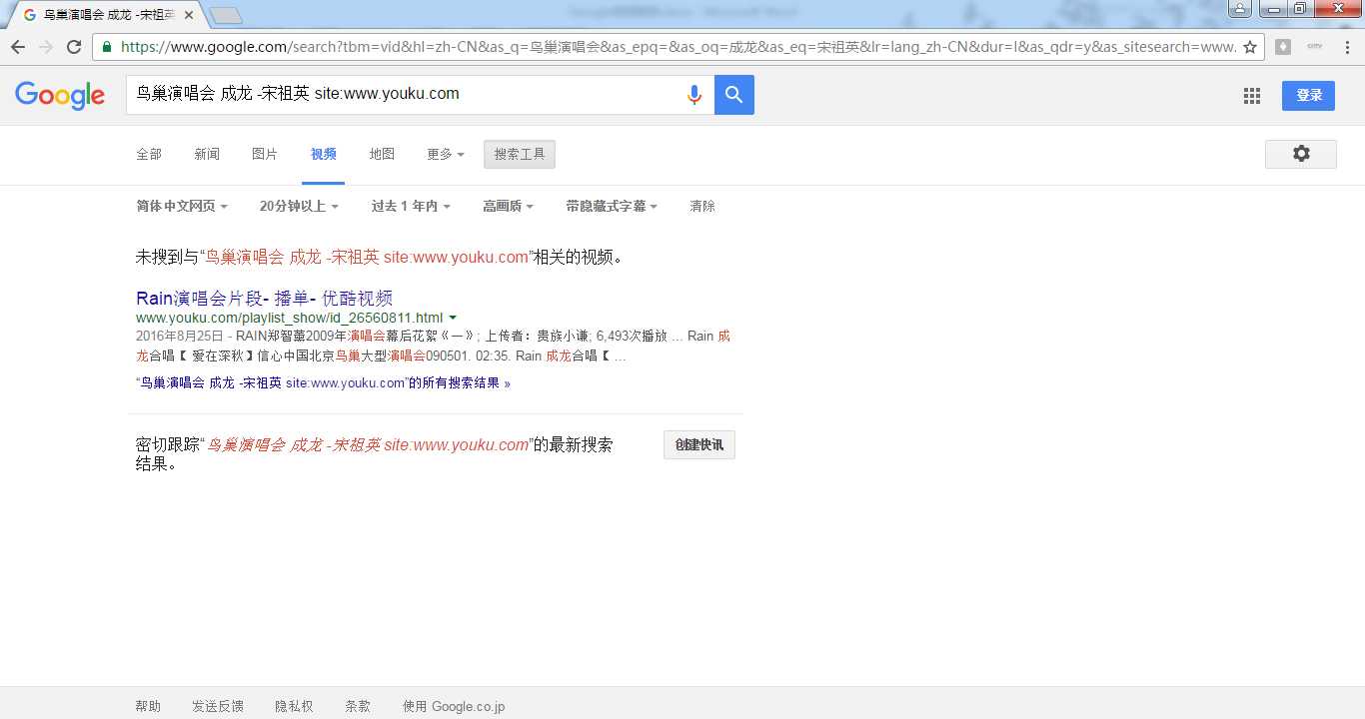Click the www.youku.com/playlist_show result URL text
1365x719 pixels.
click(289, 319)
